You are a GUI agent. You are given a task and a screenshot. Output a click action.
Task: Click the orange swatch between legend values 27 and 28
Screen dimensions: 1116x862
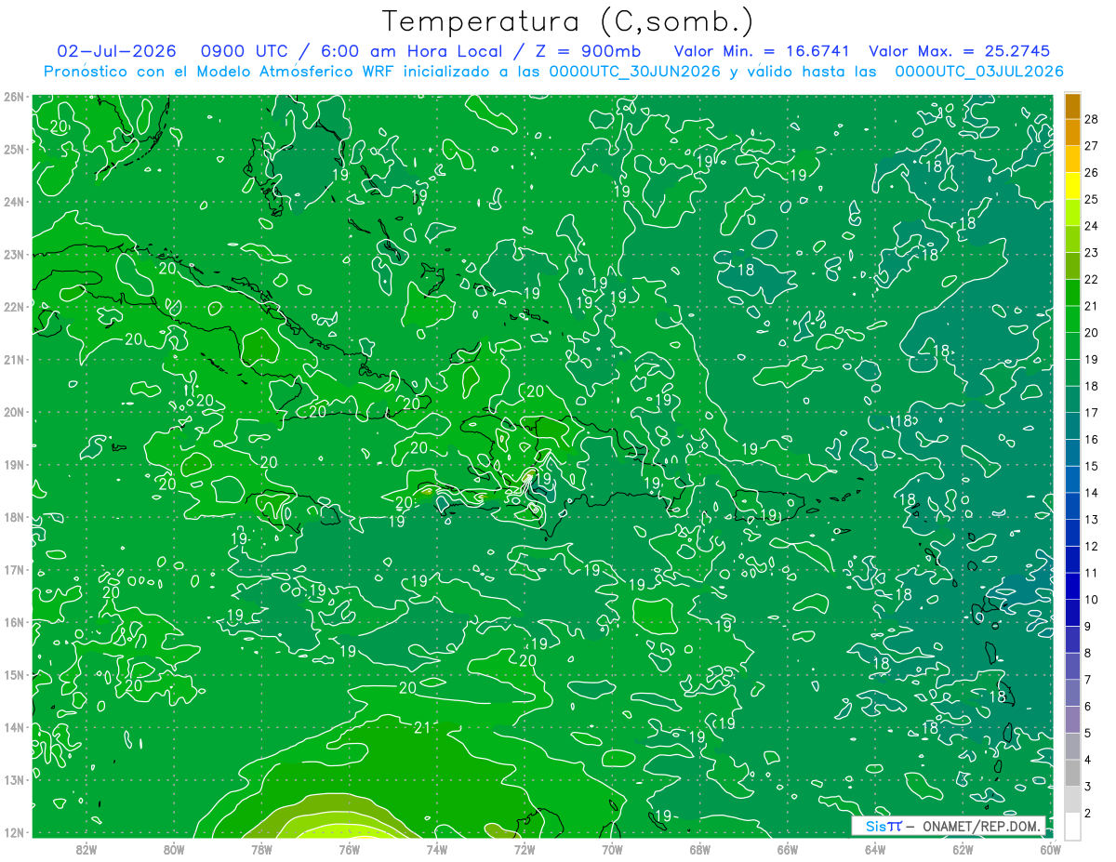[1072, 132]
